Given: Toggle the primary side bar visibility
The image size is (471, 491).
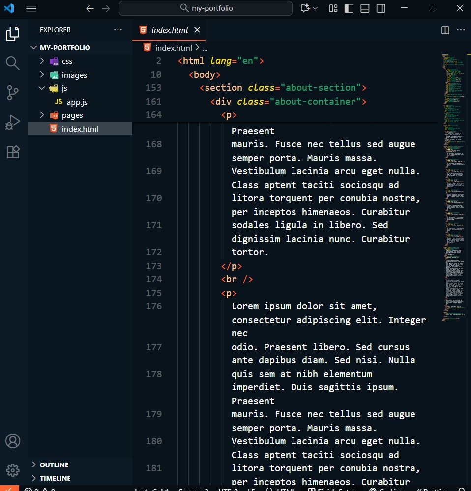Looking at the screenshot, I should click(x=349, y=8).
